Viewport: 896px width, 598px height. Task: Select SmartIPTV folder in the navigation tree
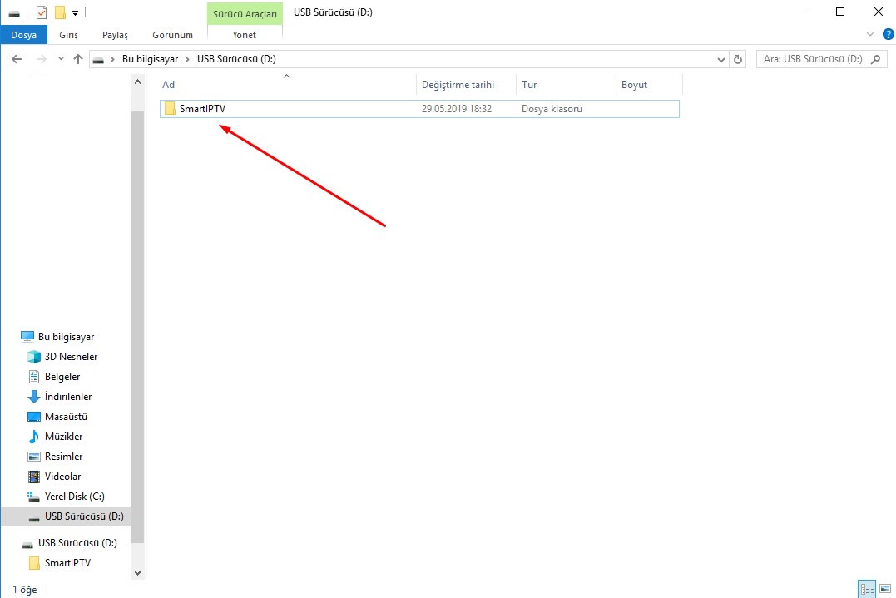pos(67,562)
